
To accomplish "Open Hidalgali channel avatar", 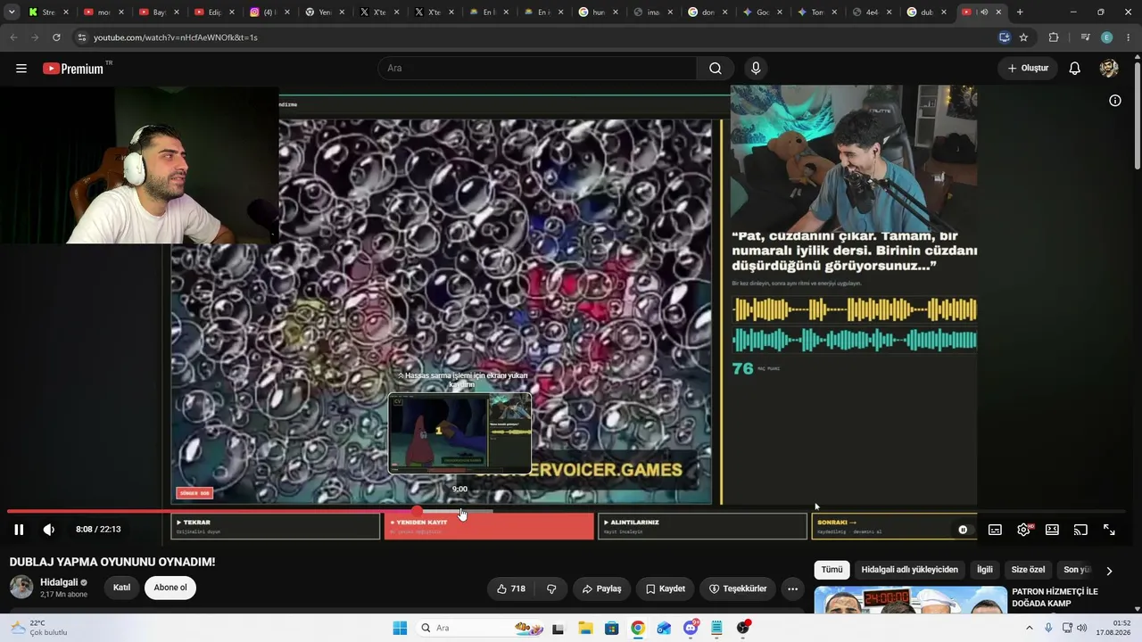I will 21,587.
